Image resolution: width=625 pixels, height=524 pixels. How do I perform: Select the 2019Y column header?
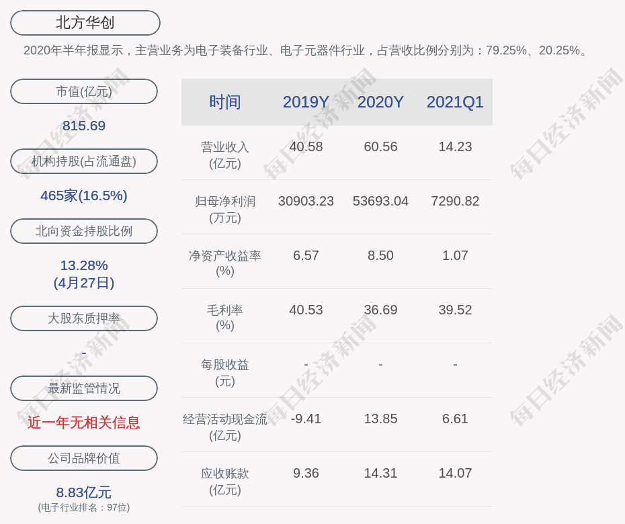click(306, 102)
